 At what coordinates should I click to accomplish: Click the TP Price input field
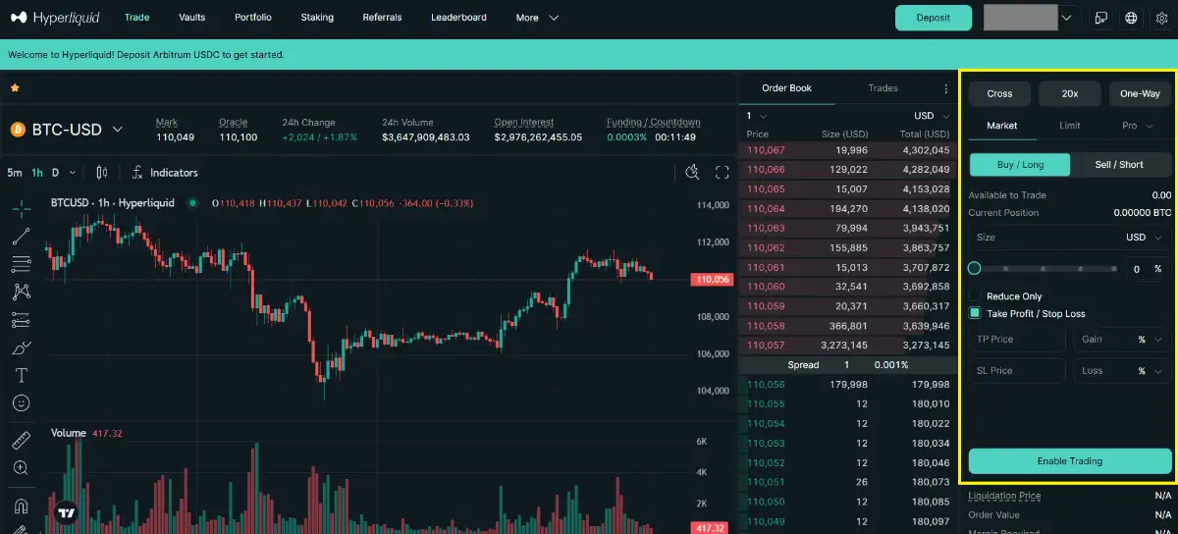point(1017,340)
